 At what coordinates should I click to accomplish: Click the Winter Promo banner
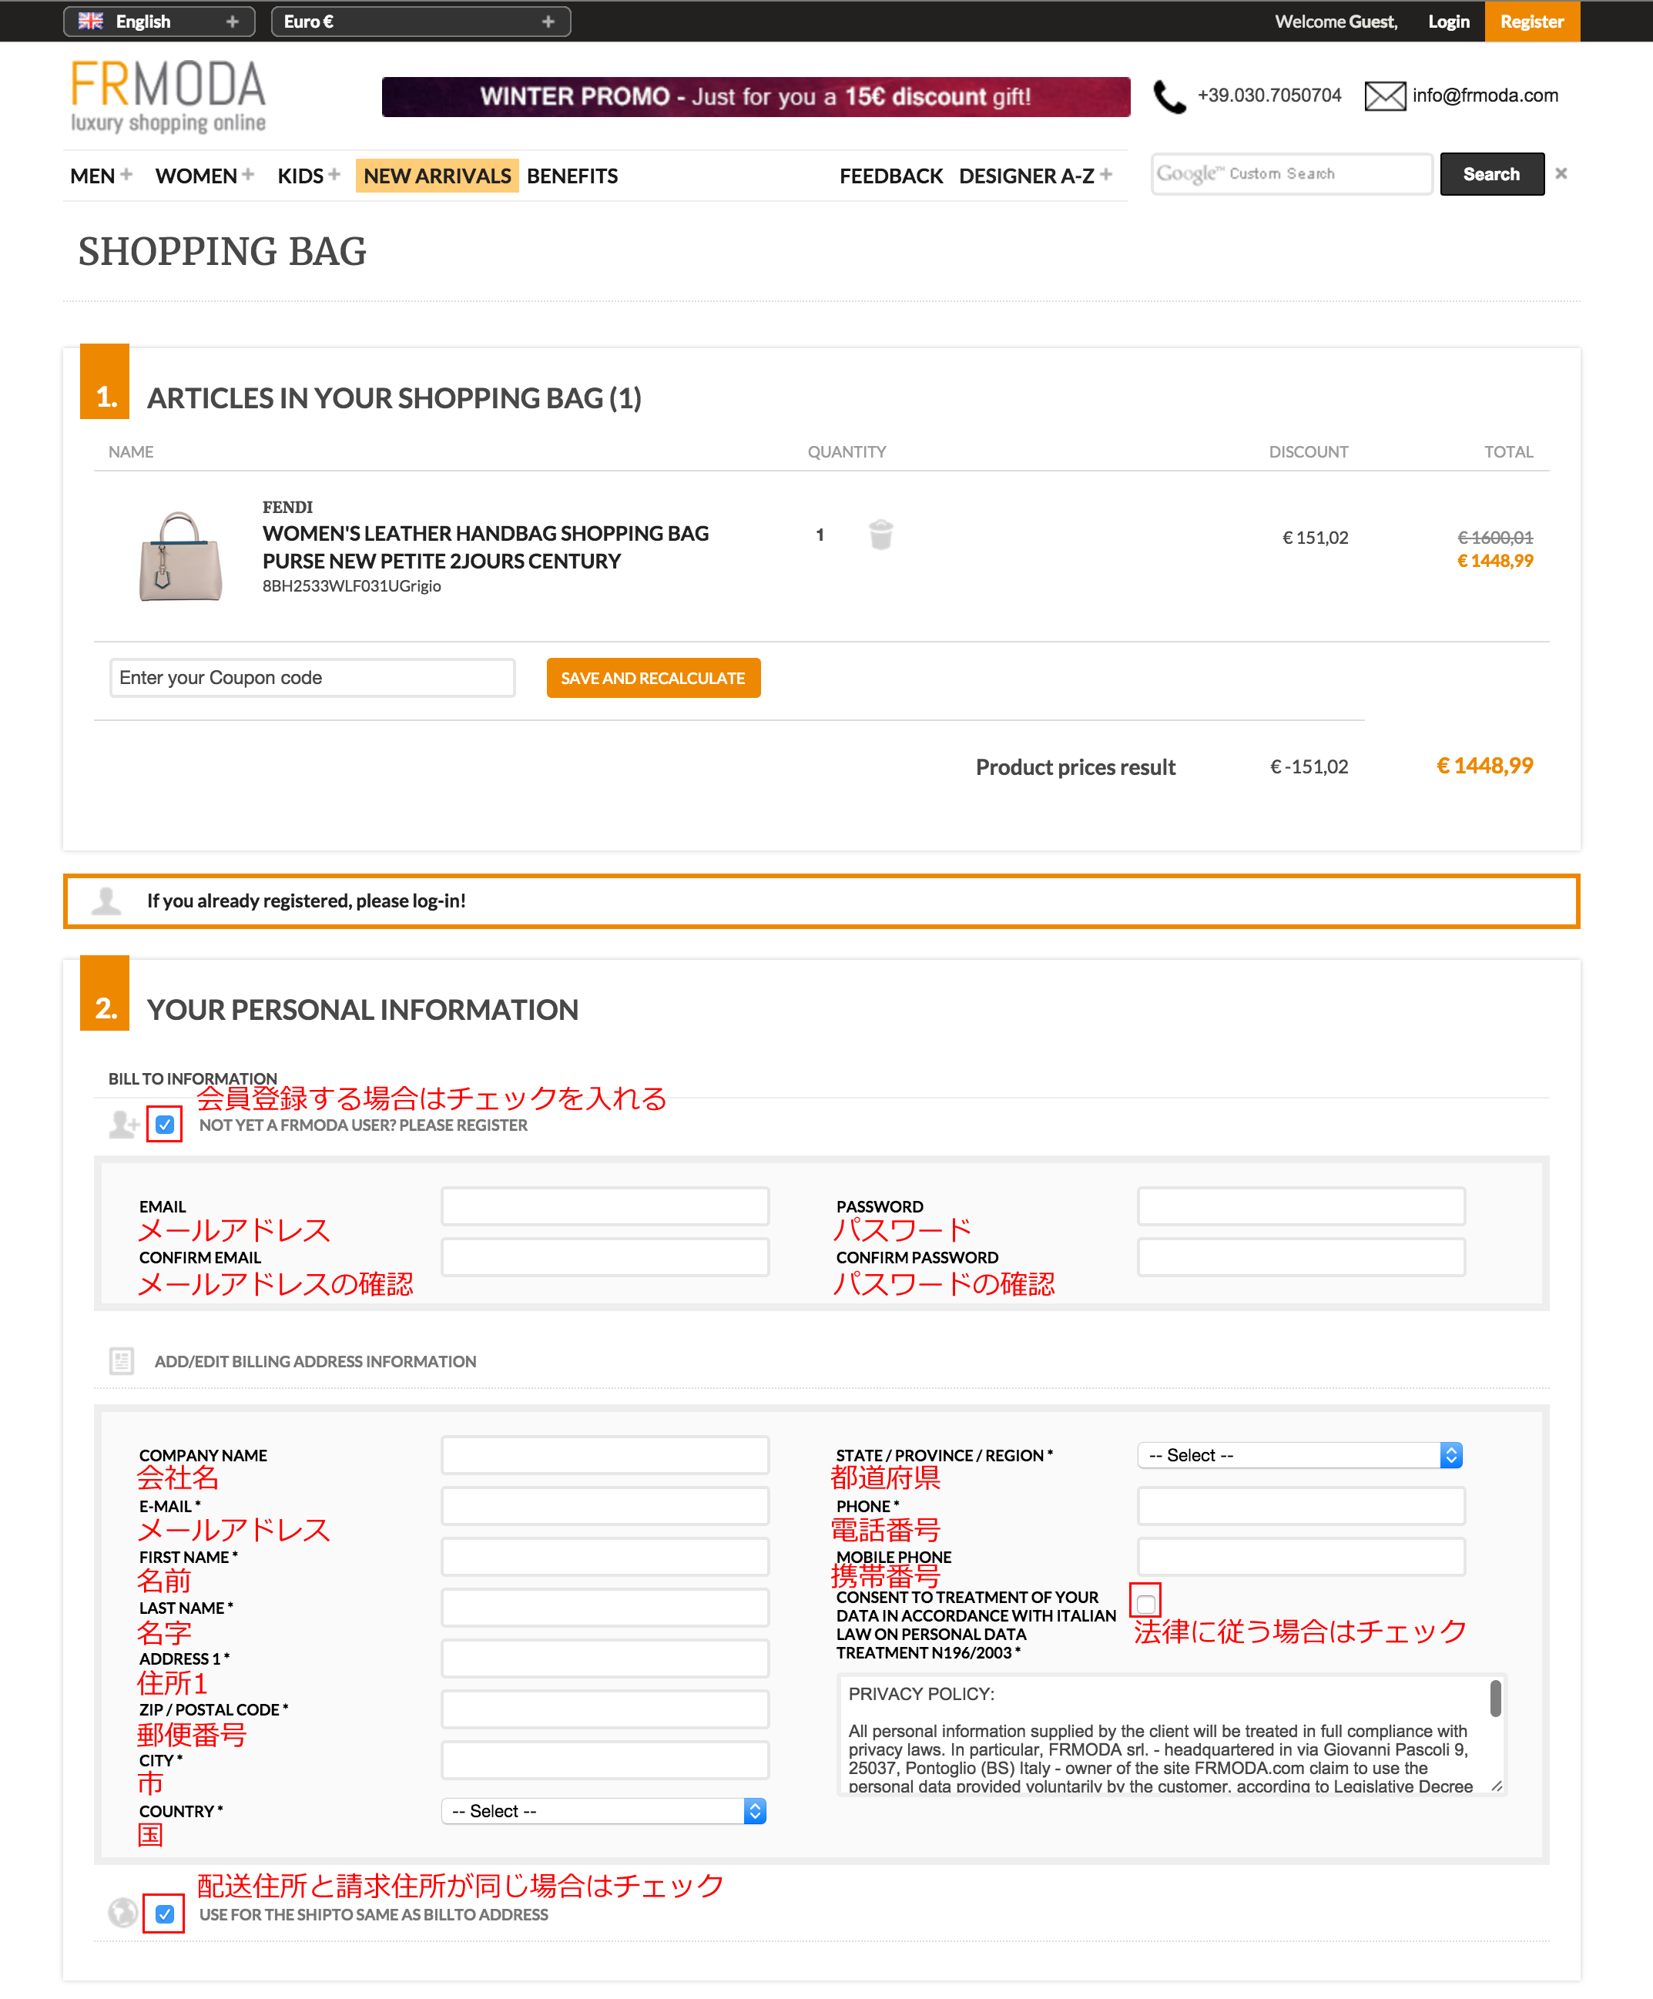[x=756, y=96]
